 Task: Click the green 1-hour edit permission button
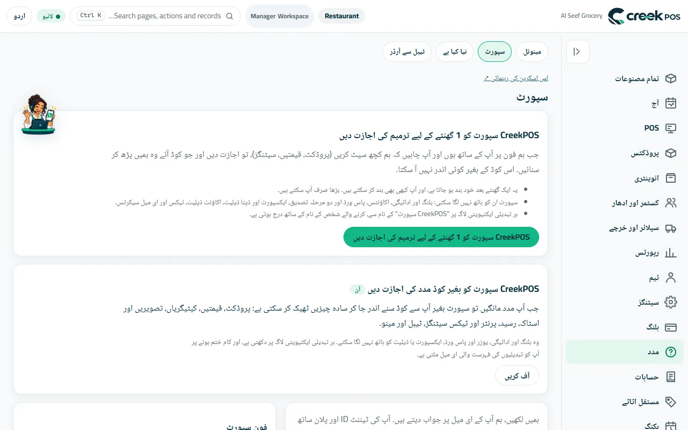click(441, 237)
